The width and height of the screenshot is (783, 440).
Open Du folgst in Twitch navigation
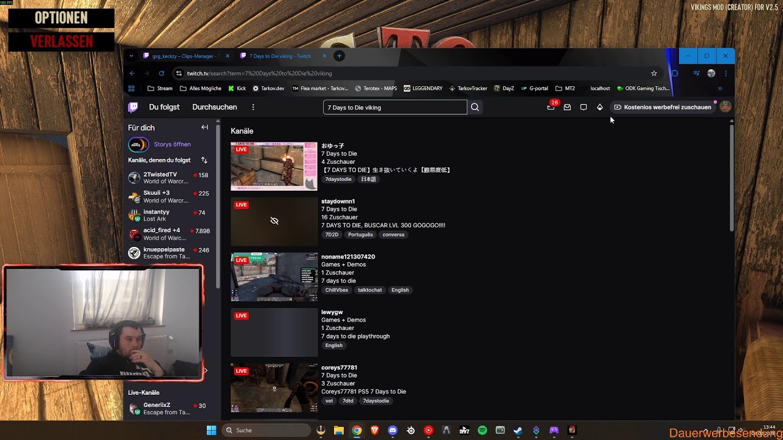point(165,108)
